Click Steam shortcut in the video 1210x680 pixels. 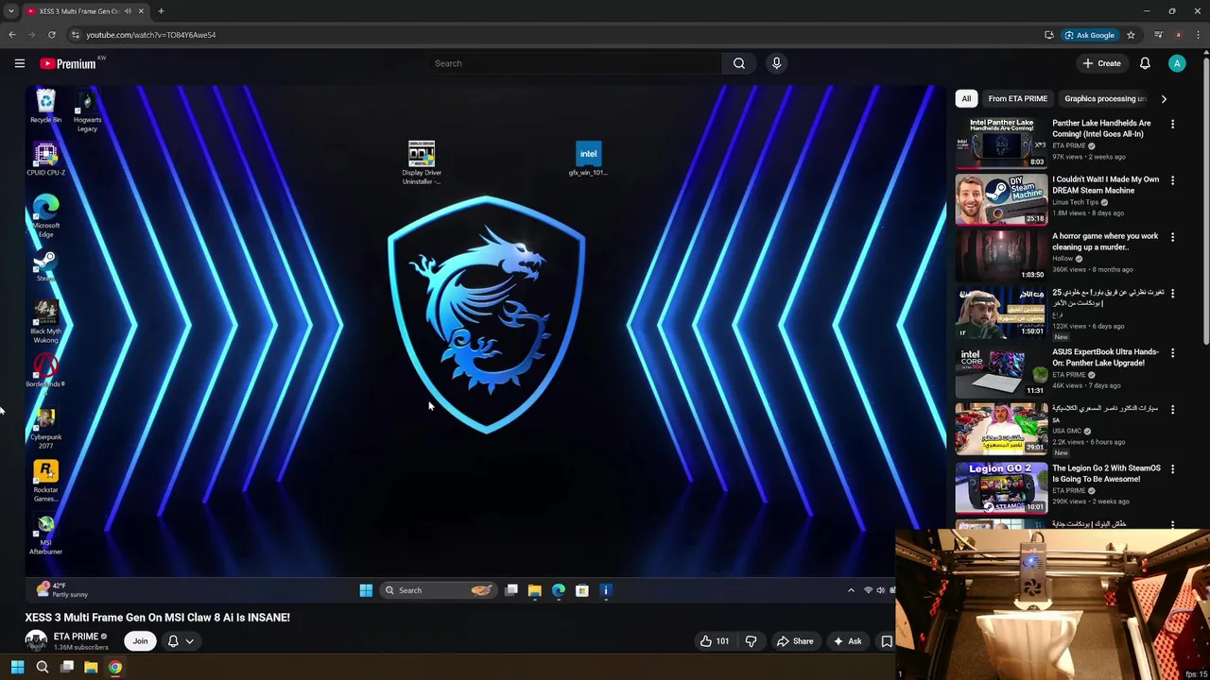(x=45, y=265)
